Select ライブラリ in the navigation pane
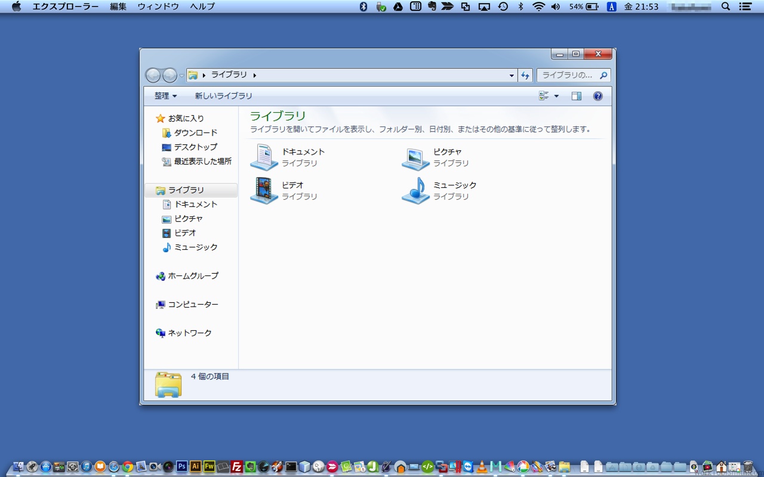The image size is (764, 477). [191, 190]
